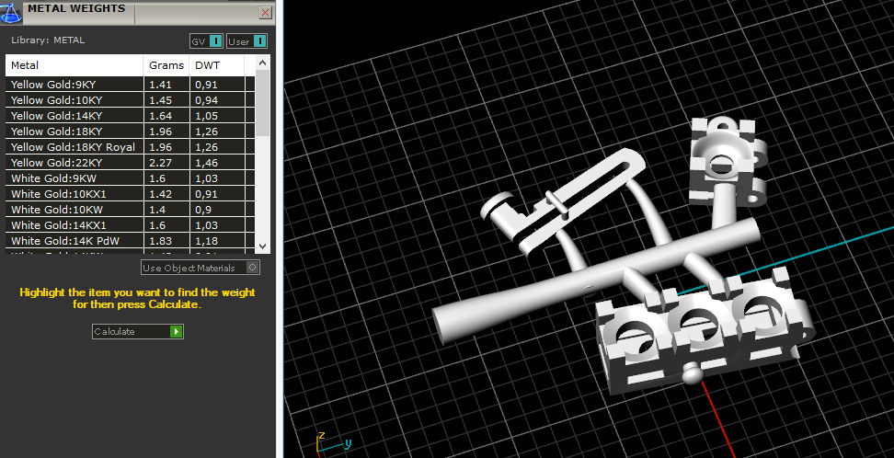Screen dimensions: 894x458
Task: Click grams value 1.83
Action: pos(160,241)
